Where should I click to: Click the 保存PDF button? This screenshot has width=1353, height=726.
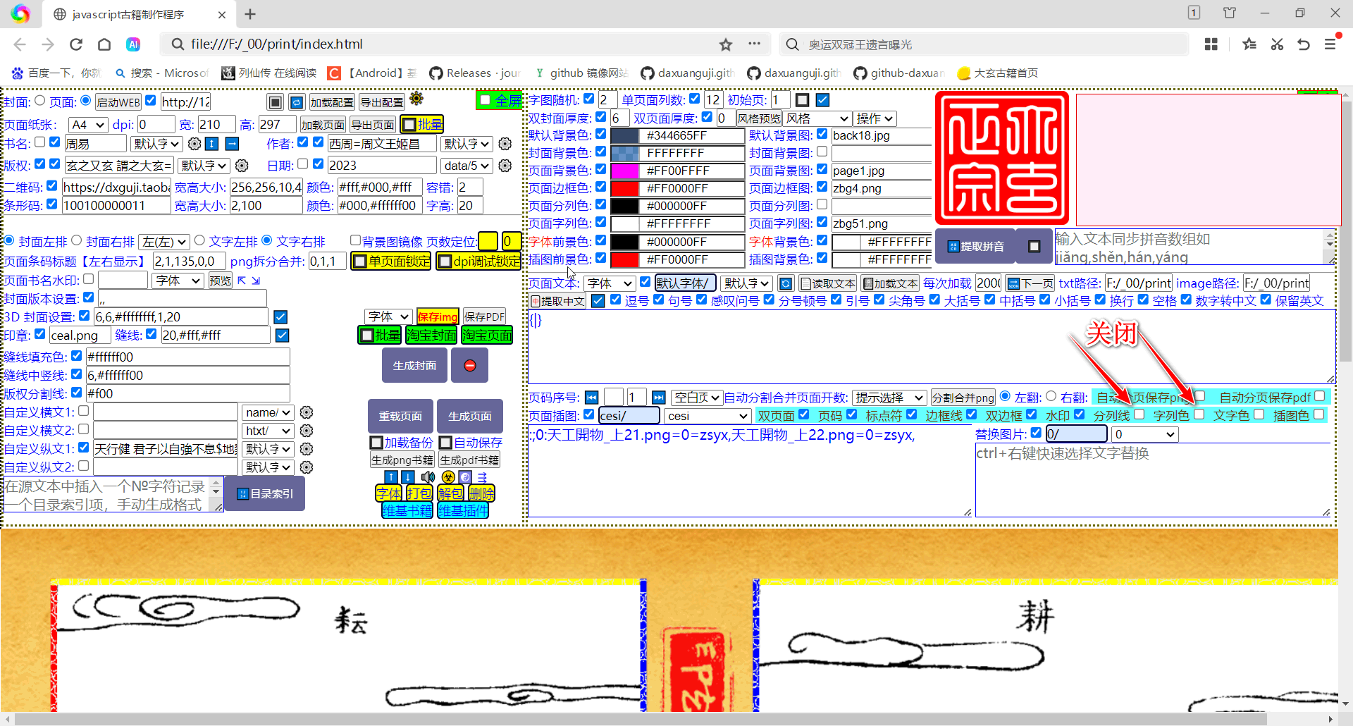click(x=484, y=316)
